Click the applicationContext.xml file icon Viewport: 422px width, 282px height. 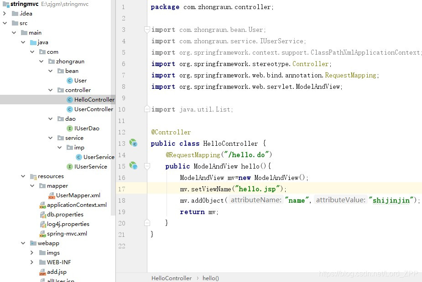coord(42,205)
